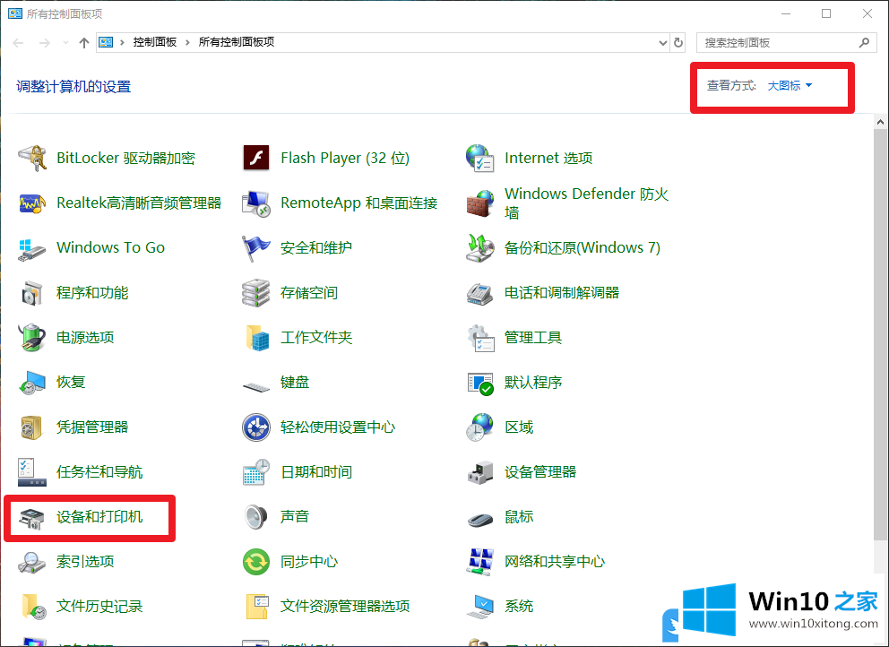Screen dimensions: 889x647
Task: Open the 区域 globe and clock icon
Action: pyautogui.click(x=479, y=427)
